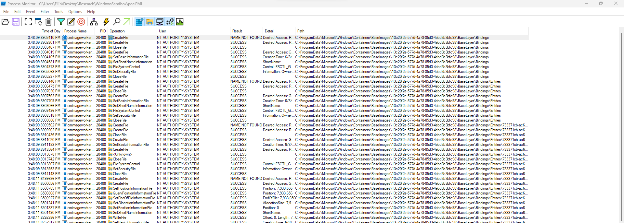Image resolution: width=624 pixels, height=223 pixels.
Task: Open the Options menu
Action: 75,12
